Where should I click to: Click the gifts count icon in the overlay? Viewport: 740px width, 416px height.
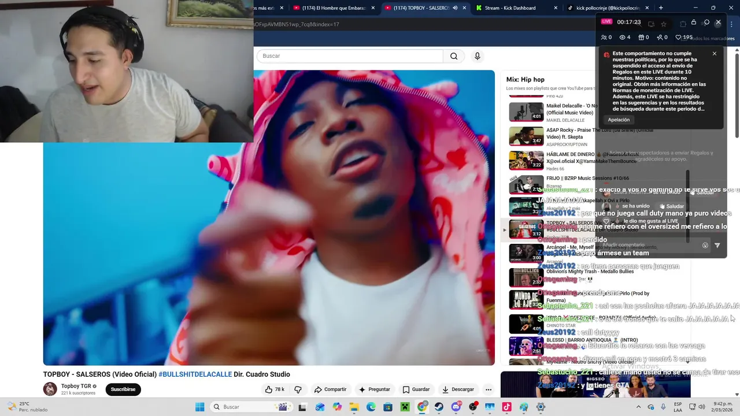coord(643,38)
